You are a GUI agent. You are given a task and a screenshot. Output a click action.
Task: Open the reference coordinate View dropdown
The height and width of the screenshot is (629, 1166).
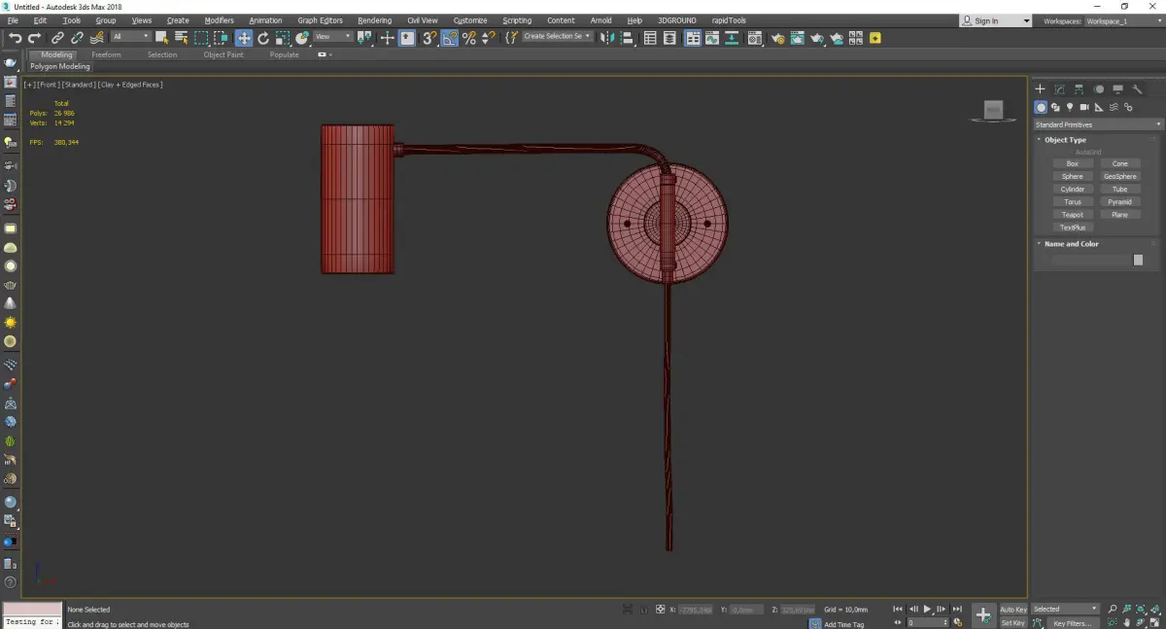point(332,37)
